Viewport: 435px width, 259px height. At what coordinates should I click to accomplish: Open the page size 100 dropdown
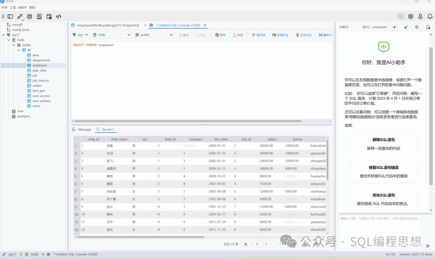pos(321,244)
